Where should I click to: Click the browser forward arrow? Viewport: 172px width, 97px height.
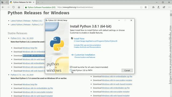pos(8,7)
